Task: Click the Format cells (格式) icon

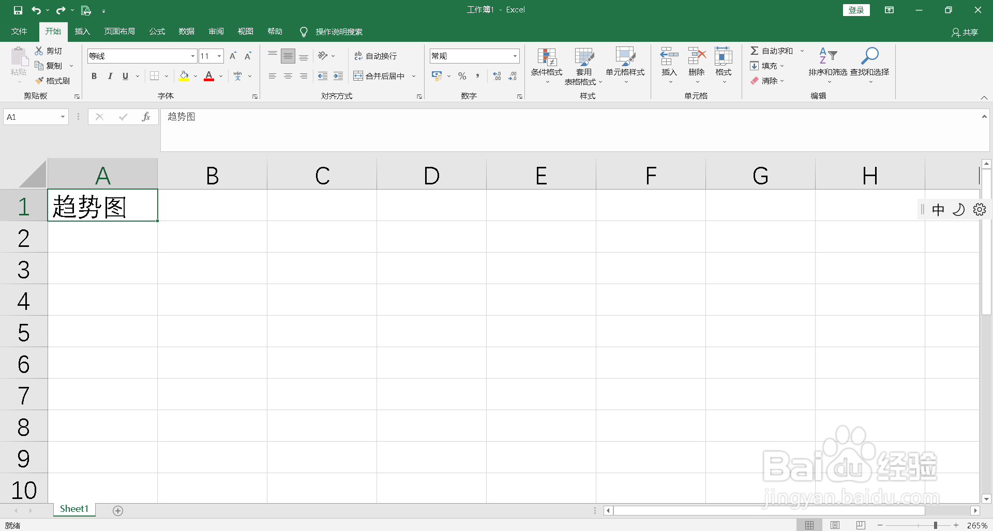Action: click(724, 56)
